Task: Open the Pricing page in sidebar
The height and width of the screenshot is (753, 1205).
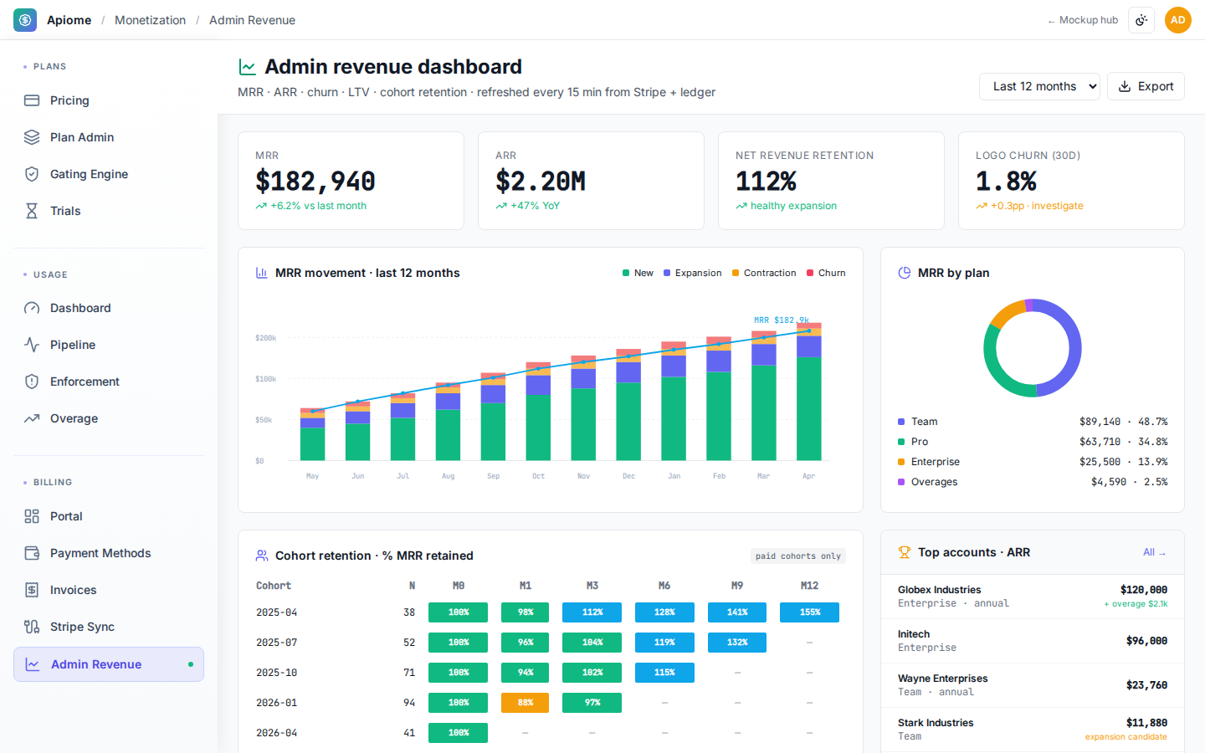Action: [109, 100]
